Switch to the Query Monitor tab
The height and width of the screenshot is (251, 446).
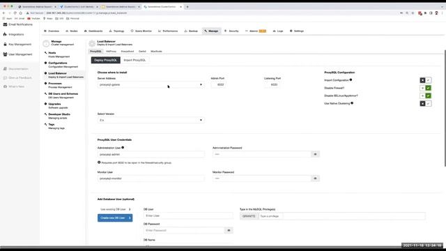coord(141,31)
